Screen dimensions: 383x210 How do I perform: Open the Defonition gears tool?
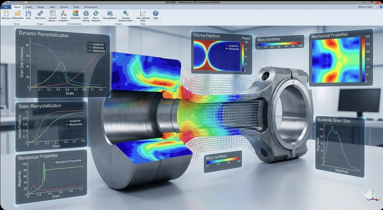(40, 14)
